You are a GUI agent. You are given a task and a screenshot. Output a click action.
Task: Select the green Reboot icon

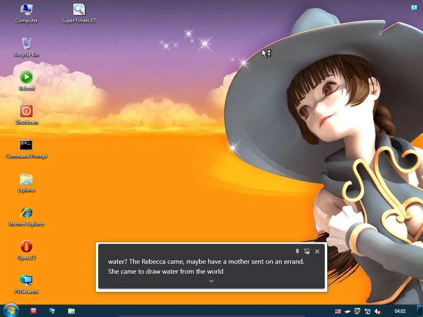click(26, 81)
